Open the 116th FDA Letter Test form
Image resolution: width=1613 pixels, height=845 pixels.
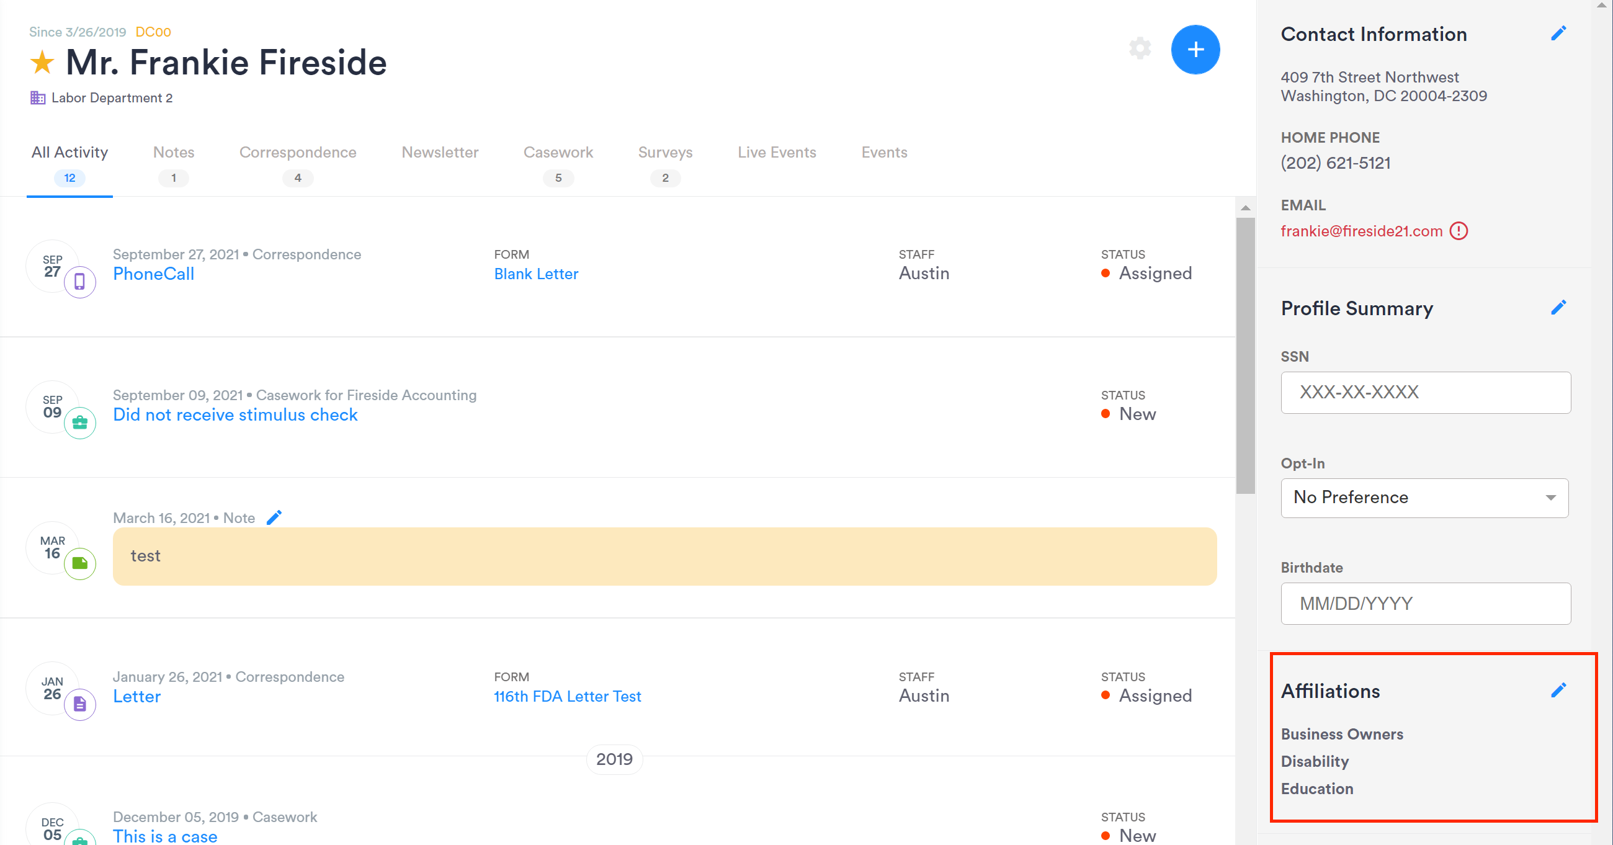[566, 696]
